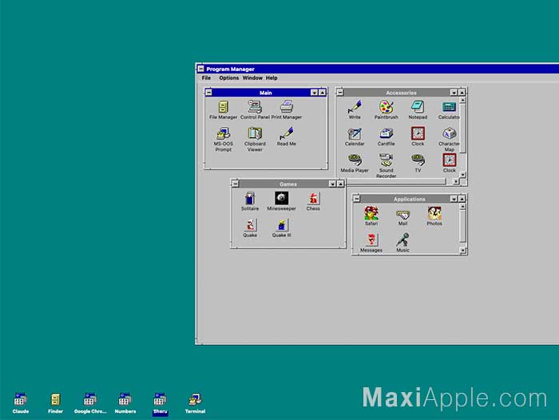Activate the Applications group title bar
Viewport: 559px width, 420px height.
pyautogui.click(x=409, y=199)
